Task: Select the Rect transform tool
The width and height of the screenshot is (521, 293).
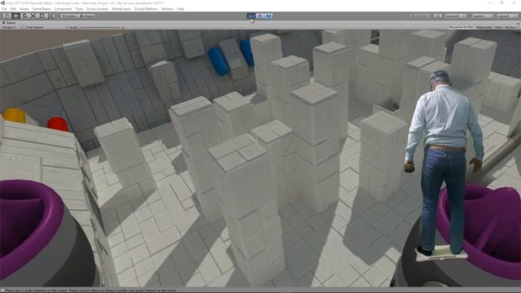Action: (x=42, y=16)
